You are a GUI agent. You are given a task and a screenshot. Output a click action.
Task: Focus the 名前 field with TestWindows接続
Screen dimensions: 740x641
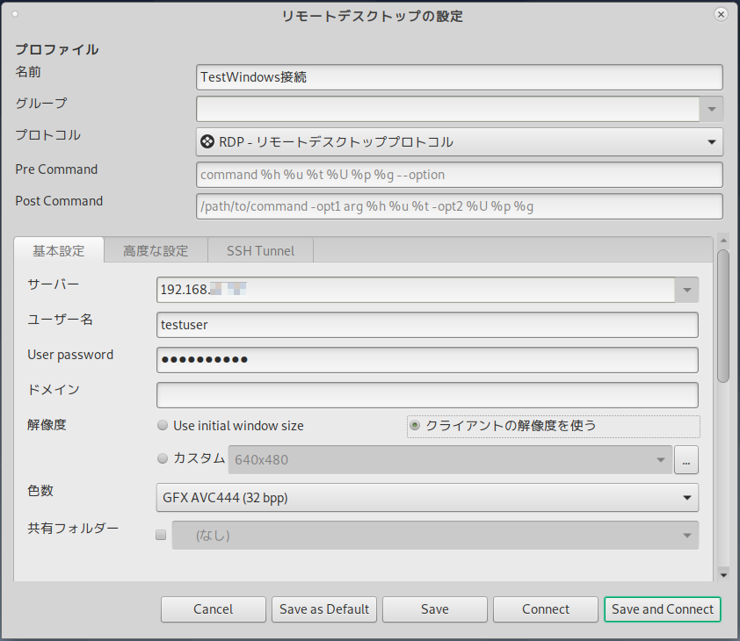459,77
